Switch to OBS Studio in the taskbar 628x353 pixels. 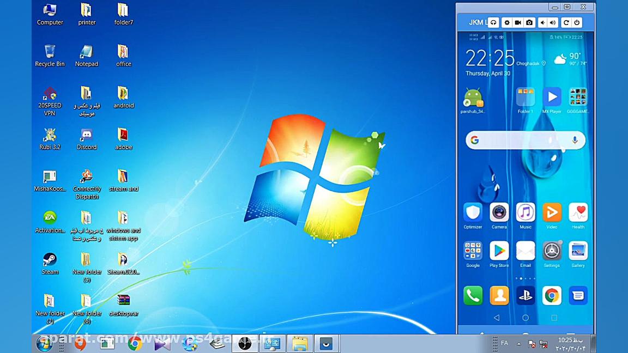pos(245,343)
